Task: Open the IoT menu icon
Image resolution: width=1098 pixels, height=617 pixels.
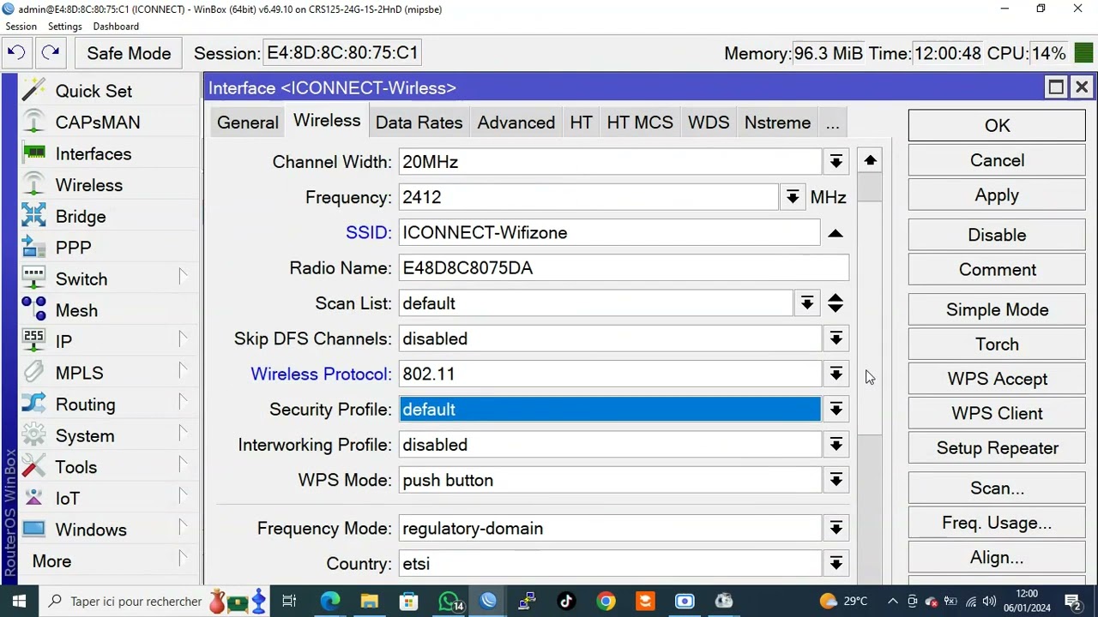Action: click(x=33, y=498)
